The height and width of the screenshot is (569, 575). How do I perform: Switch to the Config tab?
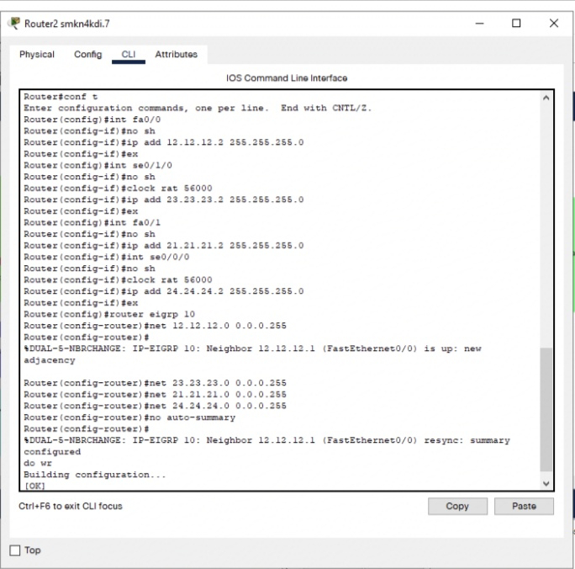point(88,55)
